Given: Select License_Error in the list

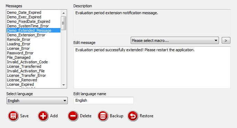Looking at the screenshot, I should (33, 48).
